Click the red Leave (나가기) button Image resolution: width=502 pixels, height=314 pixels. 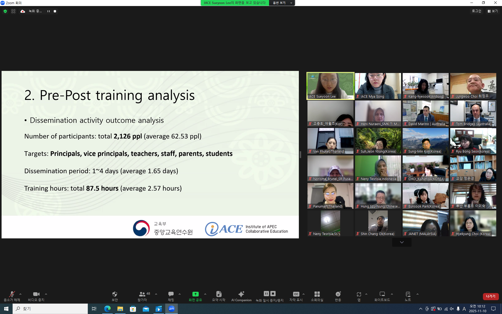(490, 296)
